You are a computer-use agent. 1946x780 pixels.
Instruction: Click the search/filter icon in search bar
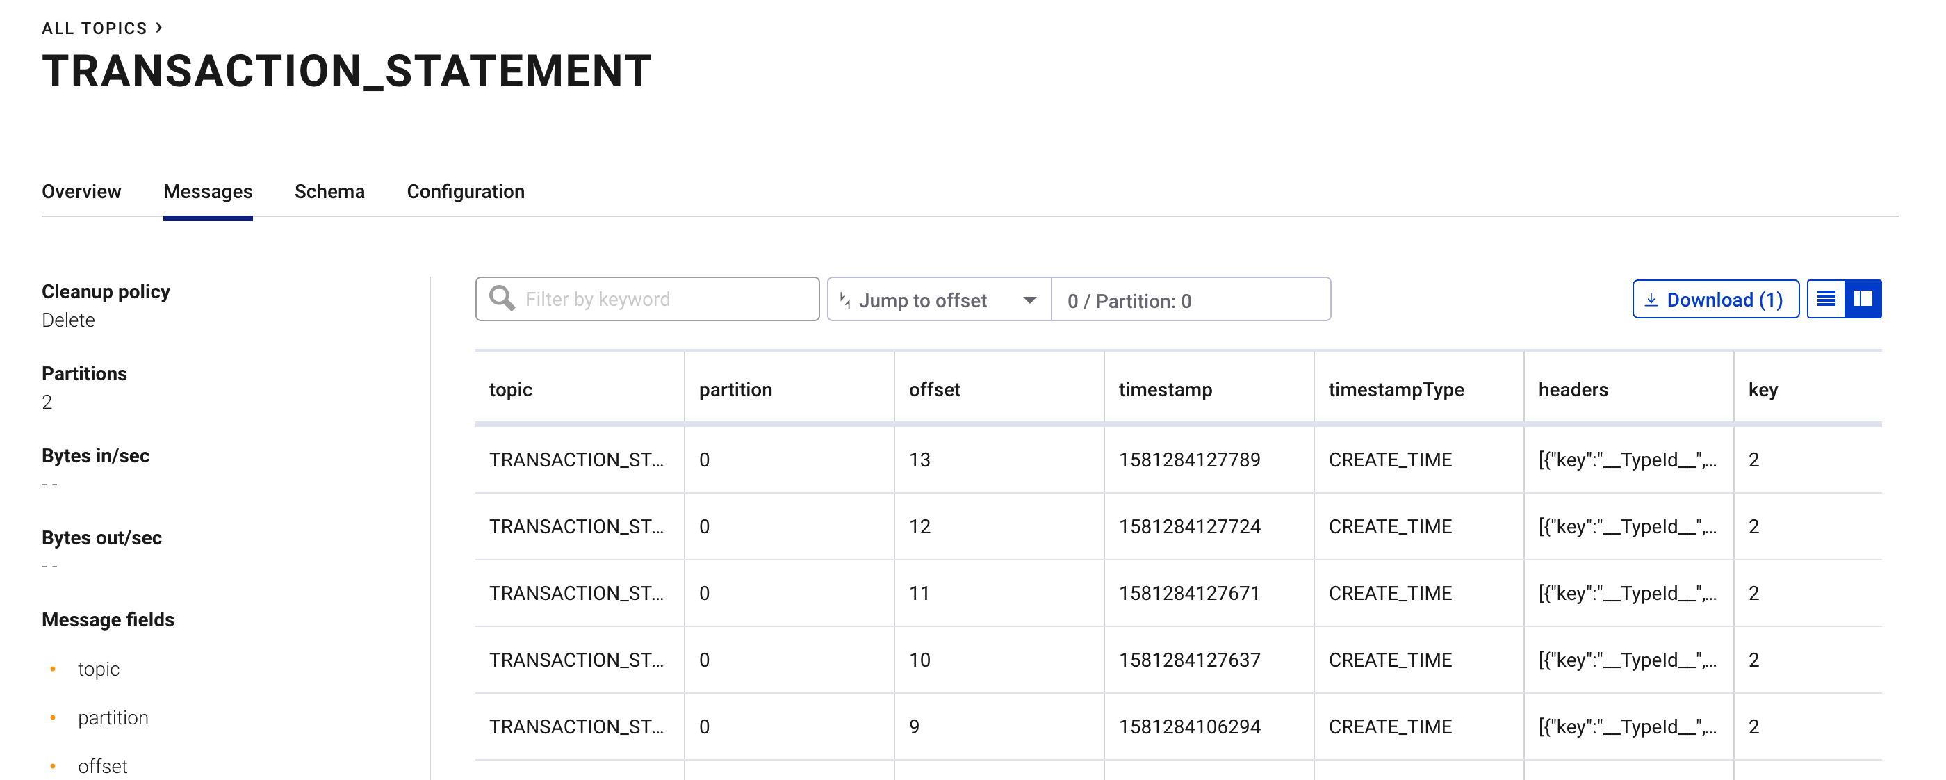coord(501,300)
